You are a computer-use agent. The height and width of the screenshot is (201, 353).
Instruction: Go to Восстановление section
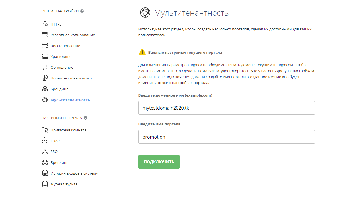(x=65, y=46)
